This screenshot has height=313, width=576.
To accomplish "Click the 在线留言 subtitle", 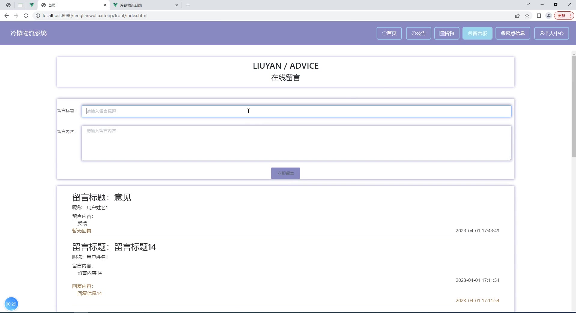I will (x=286, y=78).
